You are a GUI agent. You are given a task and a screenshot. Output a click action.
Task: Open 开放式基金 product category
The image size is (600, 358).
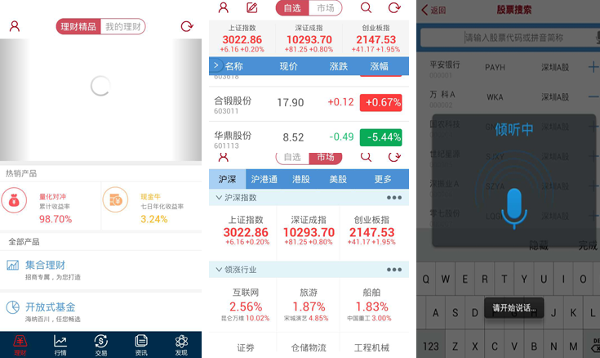point(100,312)
